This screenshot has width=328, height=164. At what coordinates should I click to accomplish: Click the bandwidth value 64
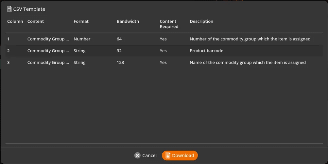119,39
